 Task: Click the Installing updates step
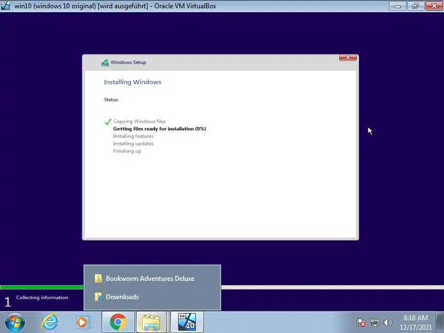133,144
